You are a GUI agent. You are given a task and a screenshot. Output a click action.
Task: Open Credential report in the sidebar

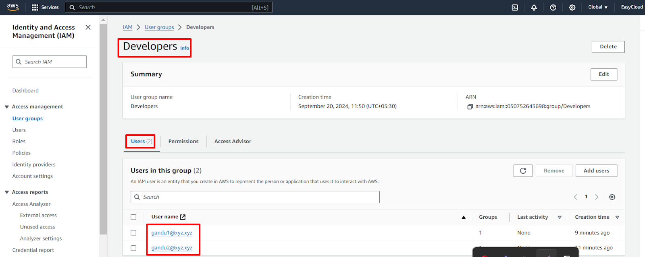click(33, 250)
